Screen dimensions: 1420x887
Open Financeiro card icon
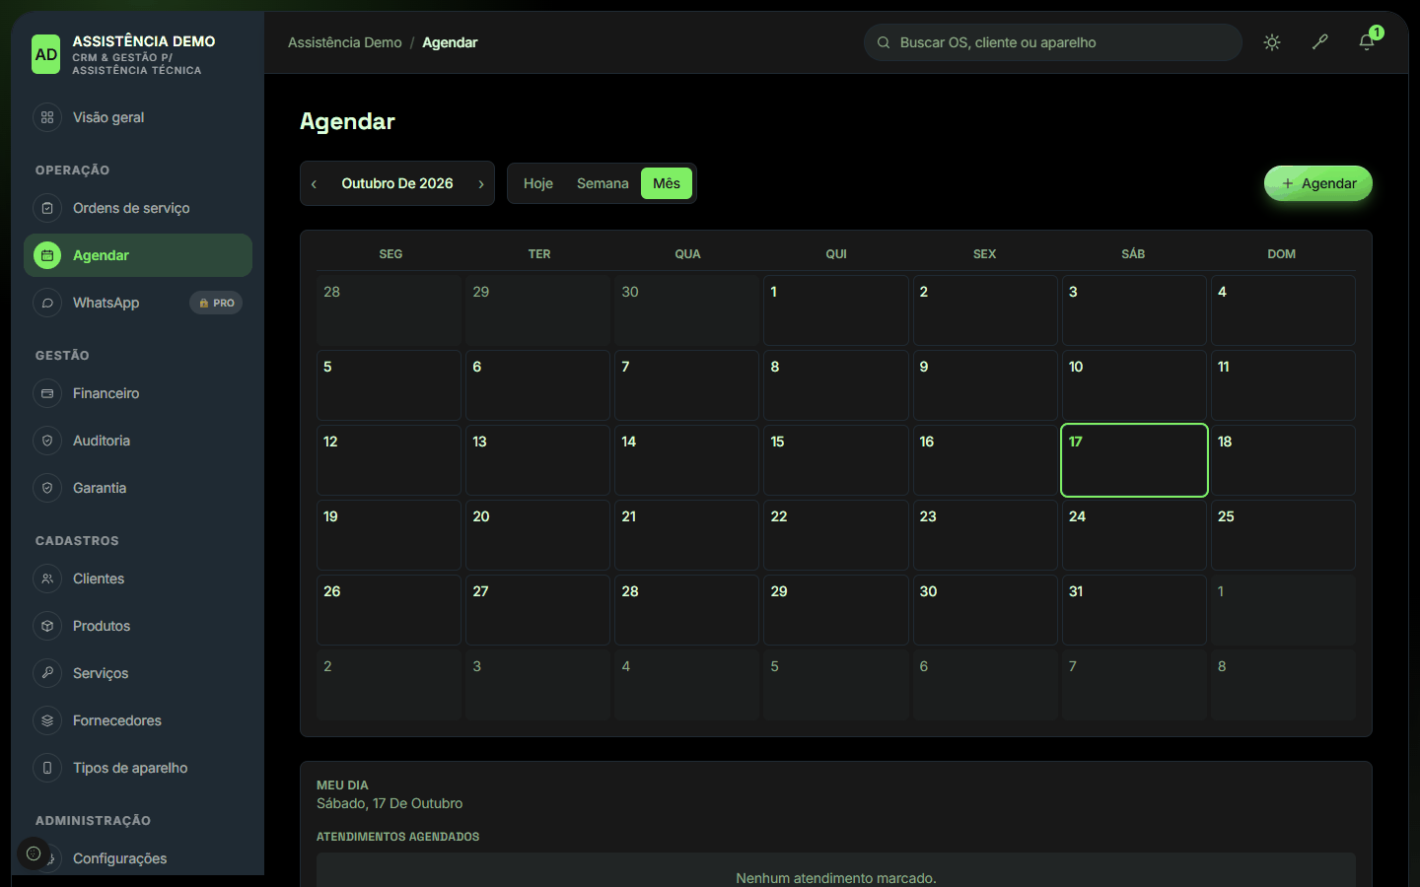(47, 393)
